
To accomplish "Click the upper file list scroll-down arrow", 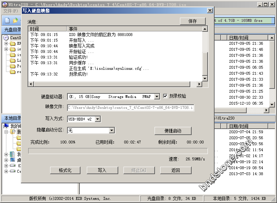I will 272,104.
